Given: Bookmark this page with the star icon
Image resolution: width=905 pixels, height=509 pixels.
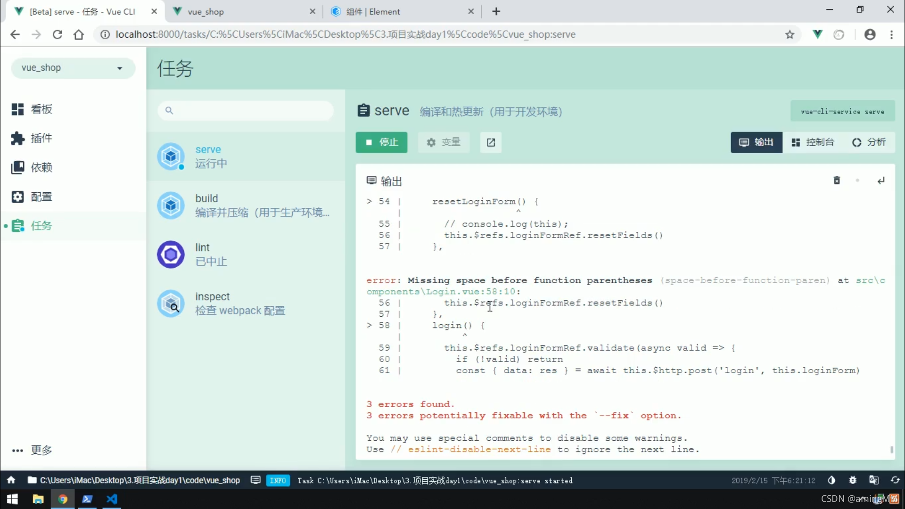Looking at the screenshot, I should 790,34.
